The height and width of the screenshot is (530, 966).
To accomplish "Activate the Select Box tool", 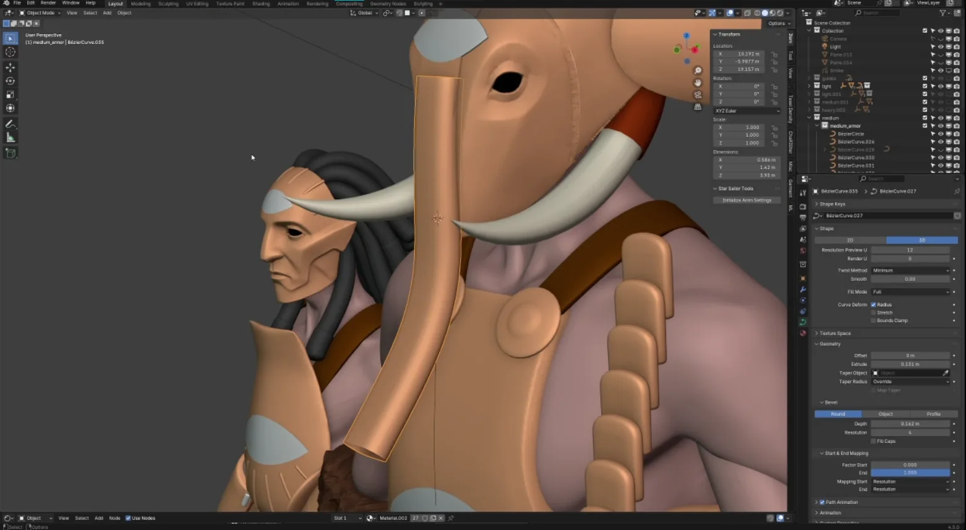I will click(x=11, y=38).
